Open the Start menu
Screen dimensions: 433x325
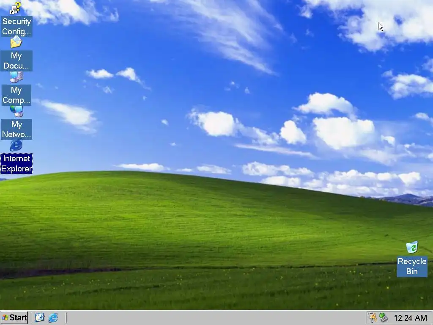[14, 317]
